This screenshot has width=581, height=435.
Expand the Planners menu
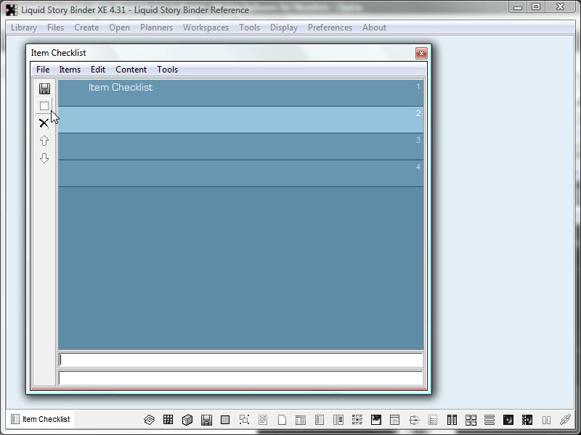[x=156, y=28]
